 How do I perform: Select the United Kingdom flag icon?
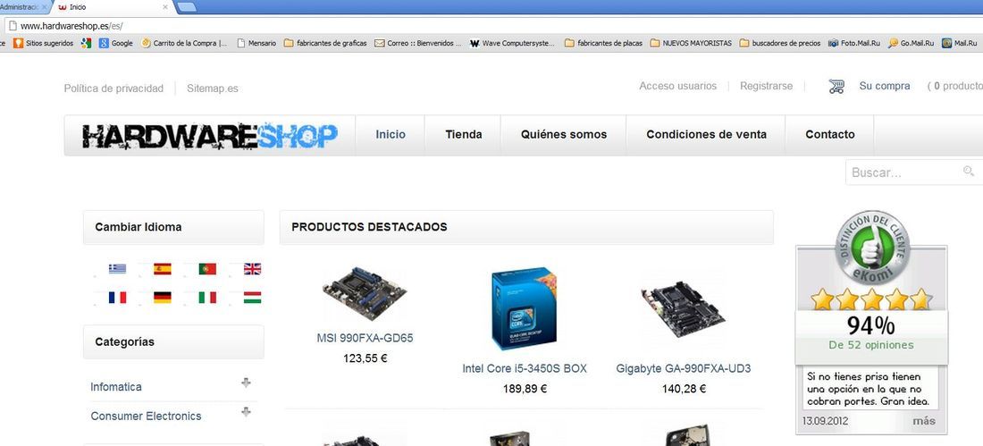point(253,268)
